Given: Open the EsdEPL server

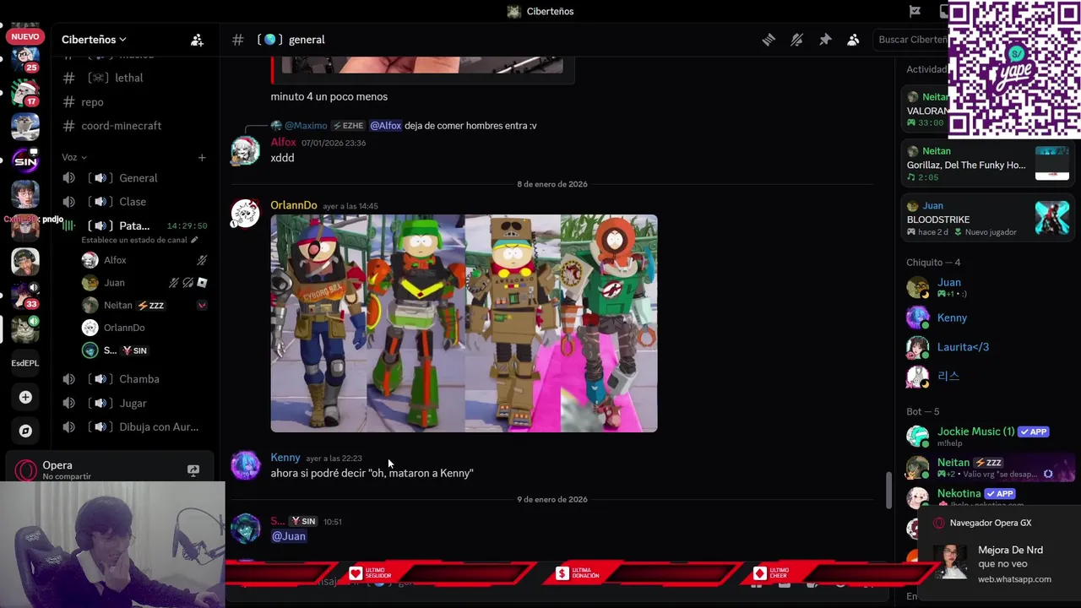Looking at the screenshot, I should [25, 363].
